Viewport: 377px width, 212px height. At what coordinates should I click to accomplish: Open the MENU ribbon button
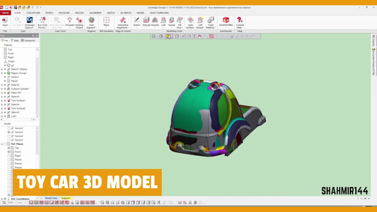[x=6, y=13]
